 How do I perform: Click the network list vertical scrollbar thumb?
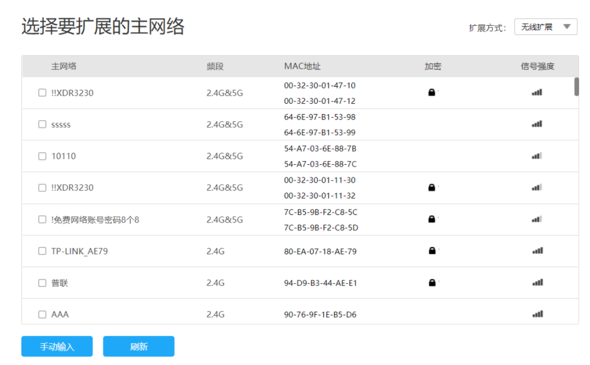(x=576, y=87)
